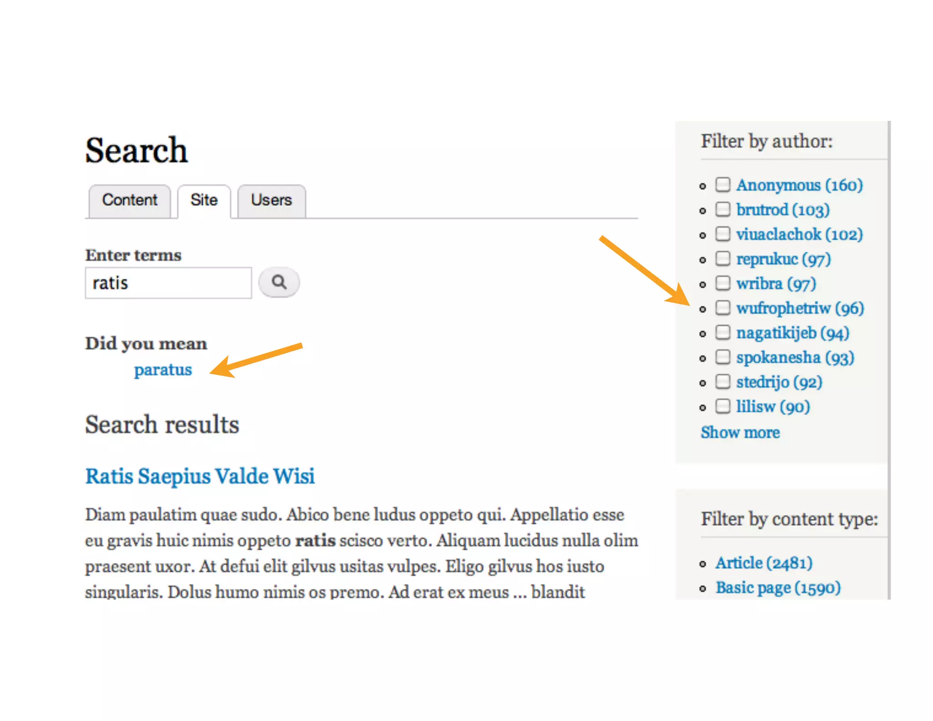Click the Enter terms search field
This screenshot has height=721, width=933.
click(168, 283)
